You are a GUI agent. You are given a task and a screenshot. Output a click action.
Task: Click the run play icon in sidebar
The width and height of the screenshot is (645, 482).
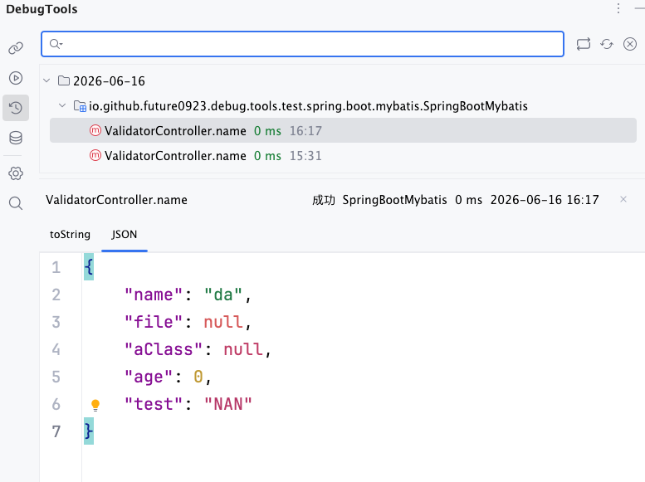tap(16, 78)
